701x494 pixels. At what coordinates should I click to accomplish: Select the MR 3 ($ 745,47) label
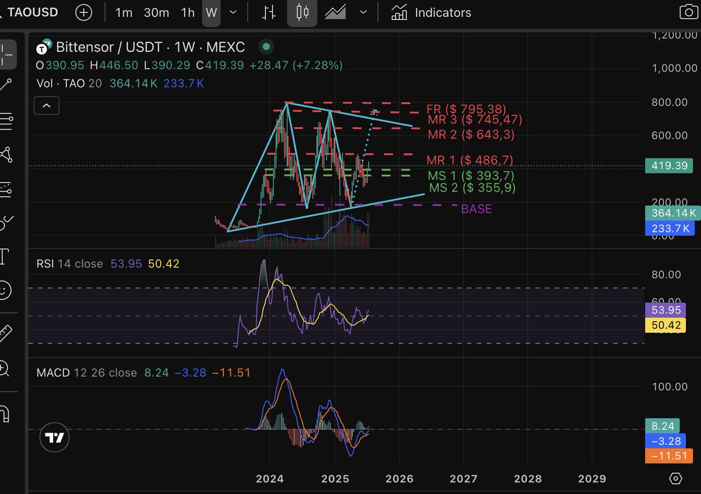click(x=475, y=120)
